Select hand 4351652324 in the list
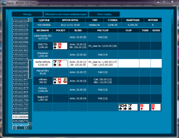This screenshot has height=138, width=179. coord(20,21)
